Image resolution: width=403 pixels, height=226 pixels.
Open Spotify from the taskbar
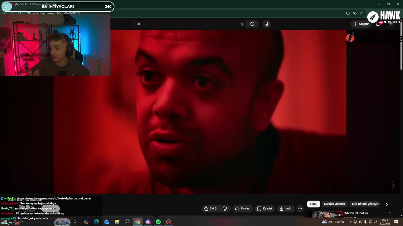(158, 222)
